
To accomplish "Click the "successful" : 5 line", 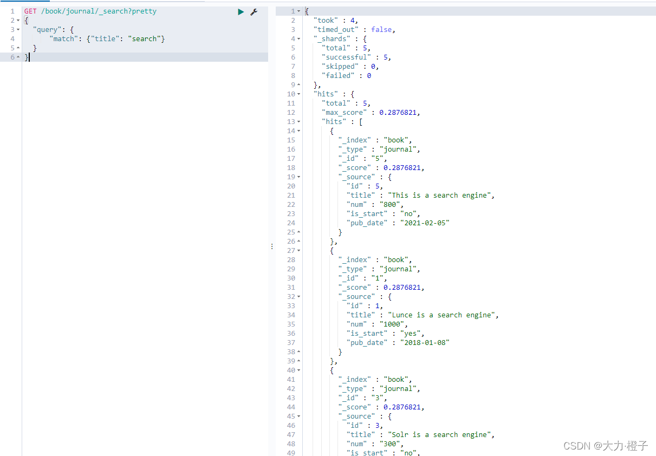I will coord(356,57).
